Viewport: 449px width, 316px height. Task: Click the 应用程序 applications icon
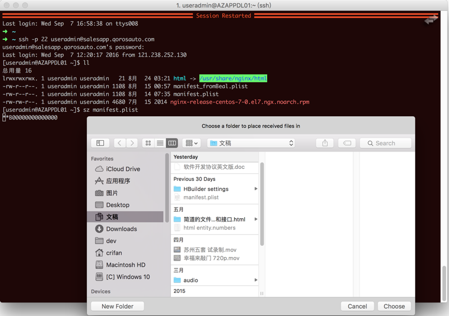coord(99,181)
